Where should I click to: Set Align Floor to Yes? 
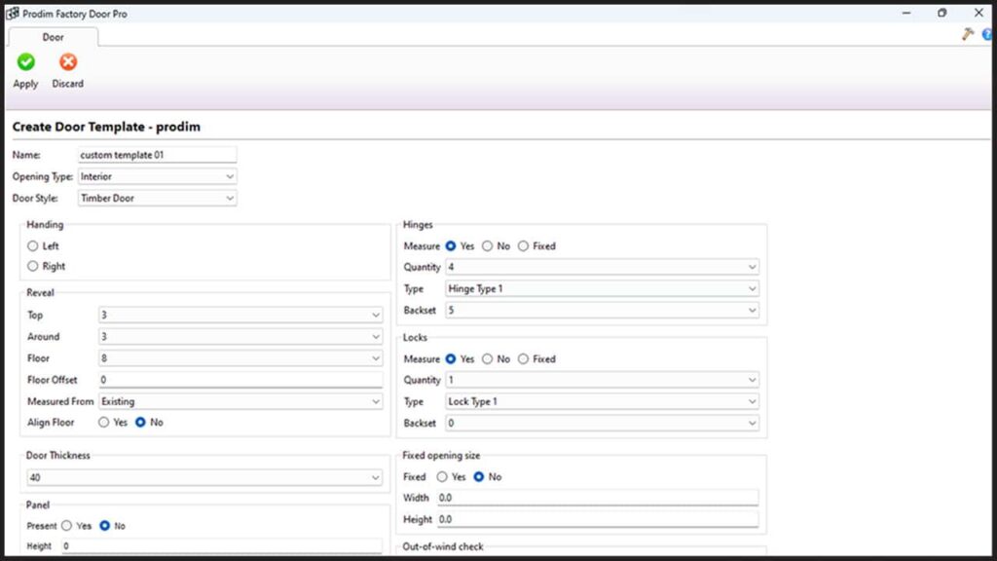click(x=104, y=423)
